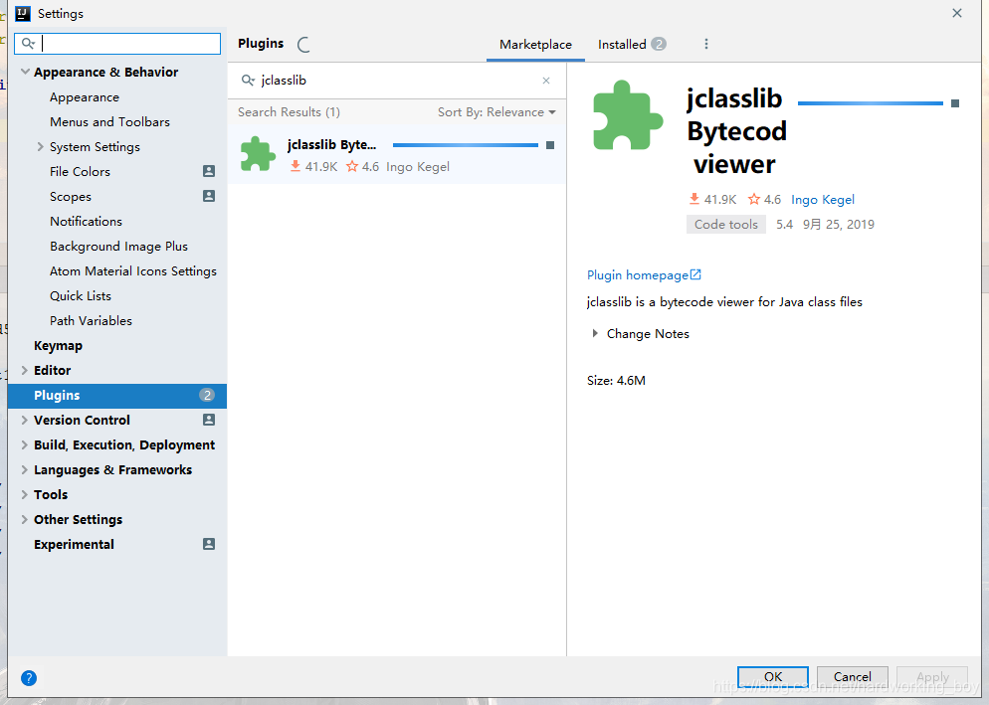This screenshot has width=989, height=705.
Task: Click install progress bar in results row
Action: pos(466,145)
